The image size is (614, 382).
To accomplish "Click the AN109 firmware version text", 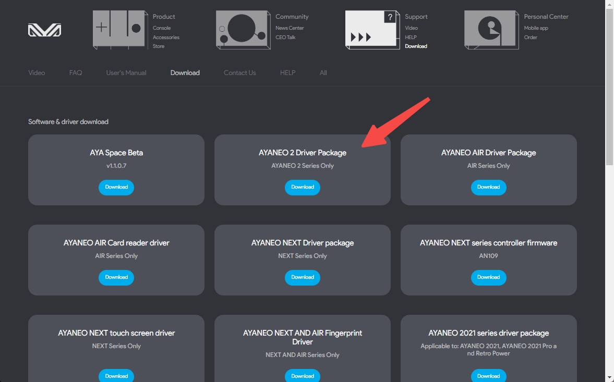I will (488, 256).
